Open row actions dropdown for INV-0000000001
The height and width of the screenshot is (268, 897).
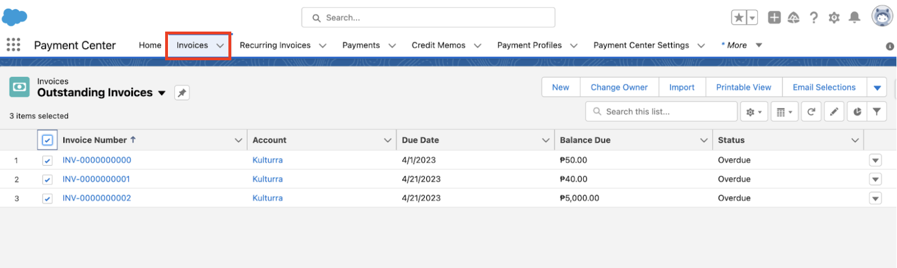(x=875, y=180)
